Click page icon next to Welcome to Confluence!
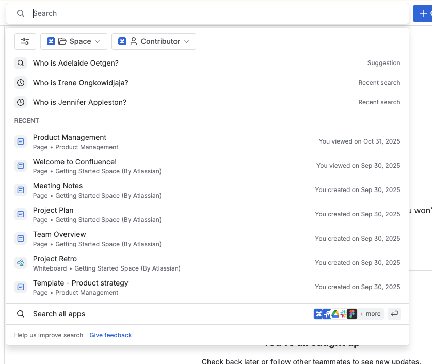 click(x=21, y=166)
